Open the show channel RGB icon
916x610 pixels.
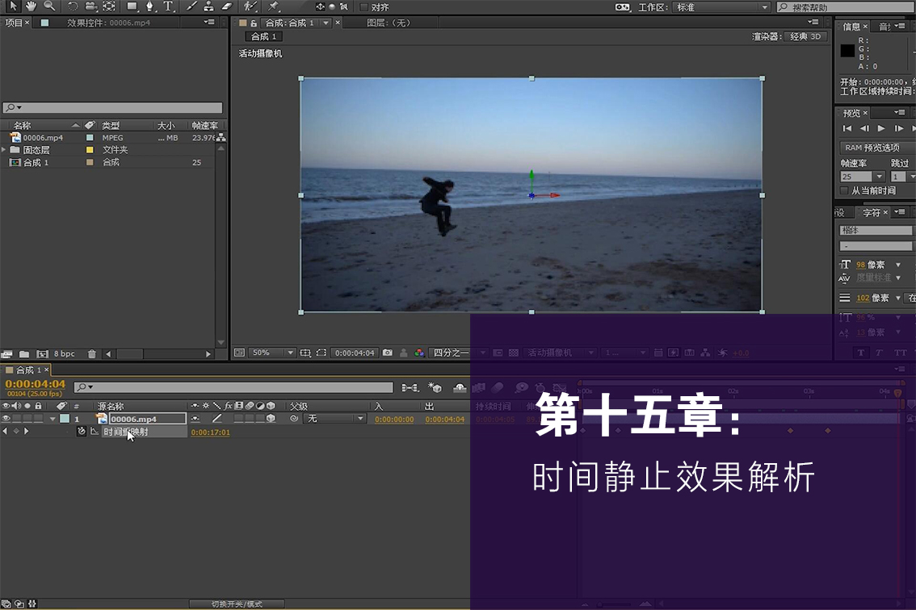(419, 353)
